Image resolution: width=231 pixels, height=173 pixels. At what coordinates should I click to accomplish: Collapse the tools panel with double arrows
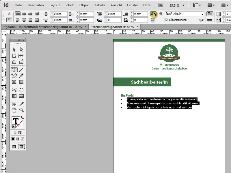pyautogui.click(x=18, y=40)
